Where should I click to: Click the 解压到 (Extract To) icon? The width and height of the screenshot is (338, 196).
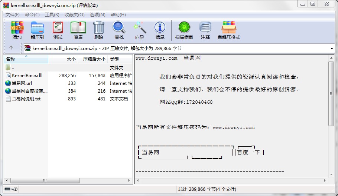tap(37, 28)
